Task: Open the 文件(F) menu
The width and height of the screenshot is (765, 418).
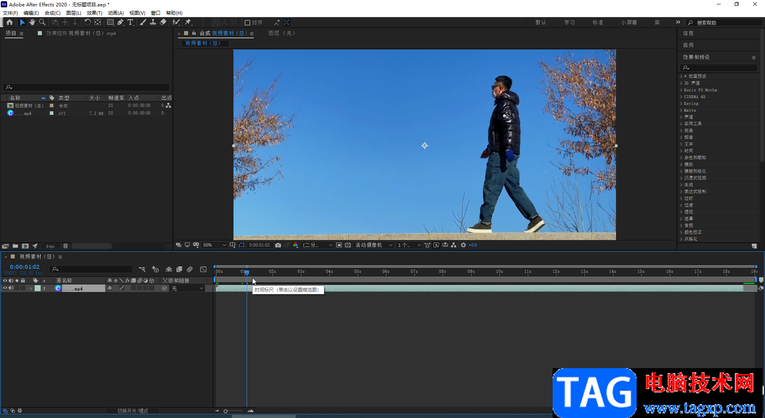Action: 10,13
